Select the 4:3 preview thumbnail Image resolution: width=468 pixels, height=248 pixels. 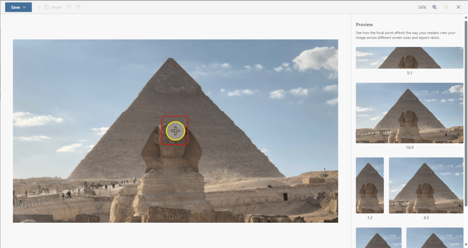tap(426, 185)
